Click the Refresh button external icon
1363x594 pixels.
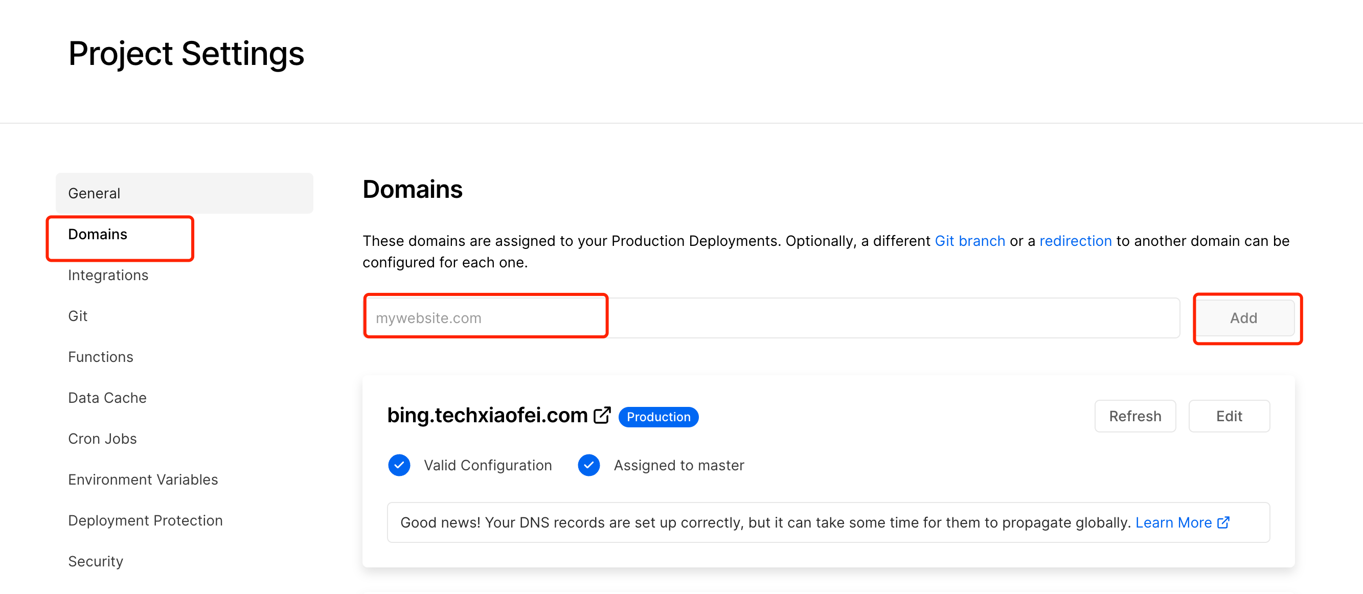point(603,416)
